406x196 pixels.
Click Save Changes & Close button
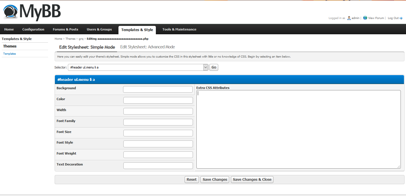click(252, 180)
